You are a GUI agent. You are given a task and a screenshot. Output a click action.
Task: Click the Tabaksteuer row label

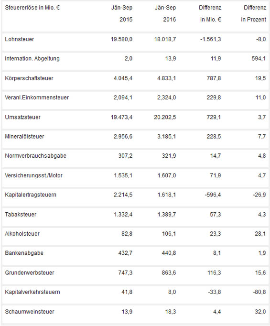coord(21,215)
